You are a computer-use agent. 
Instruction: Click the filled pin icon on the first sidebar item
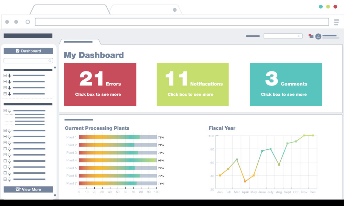point(9,75)
